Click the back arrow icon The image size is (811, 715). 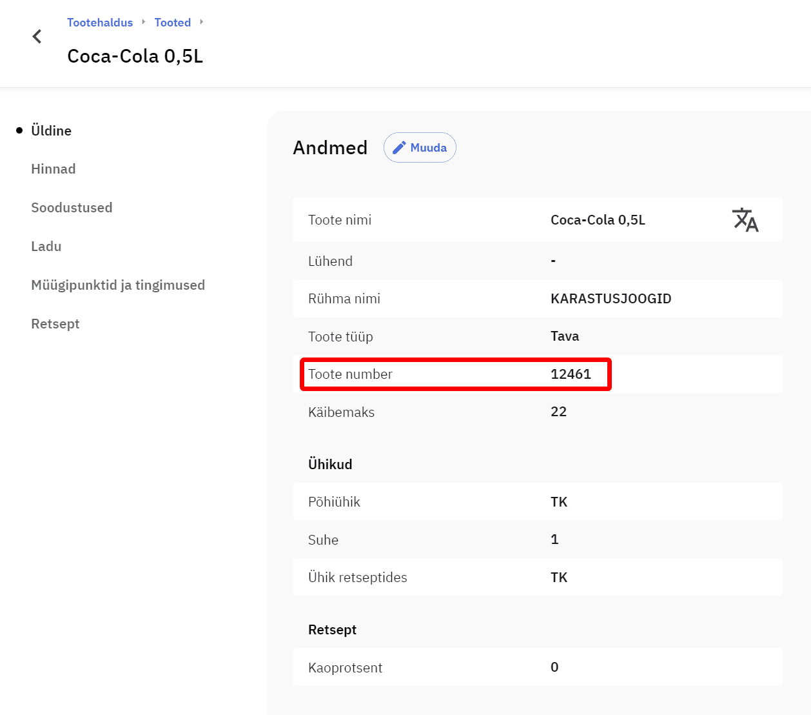coord(37,37)
